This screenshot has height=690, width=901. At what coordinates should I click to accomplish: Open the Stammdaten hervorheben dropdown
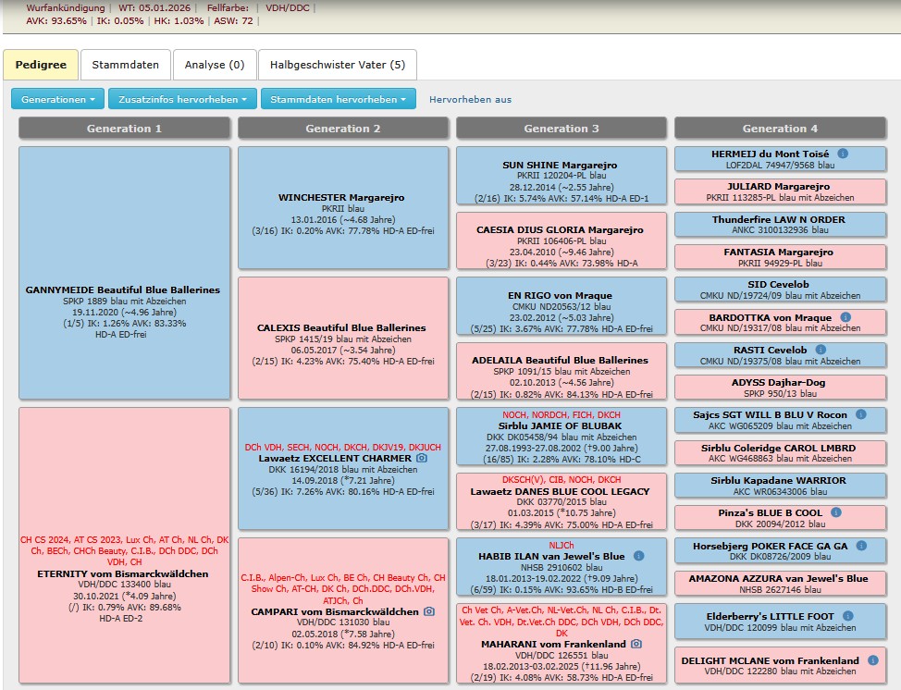pos(338,99)
